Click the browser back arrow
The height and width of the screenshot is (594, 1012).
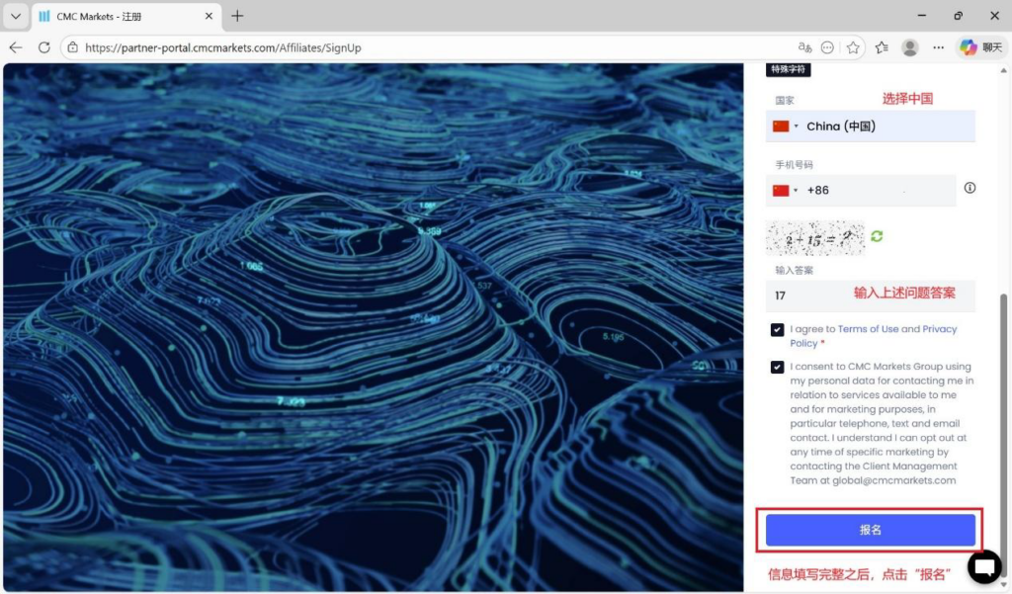pos(16,47)
